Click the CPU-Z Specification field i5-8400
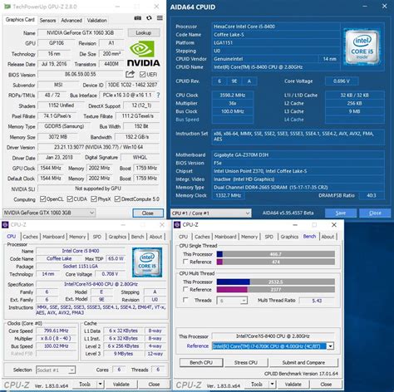 click(101, 284)
